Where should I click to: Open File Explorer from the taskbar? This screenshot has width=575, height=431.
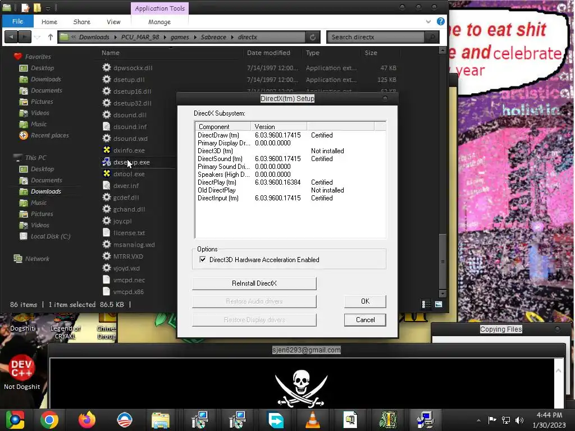(x=160, y=420)
